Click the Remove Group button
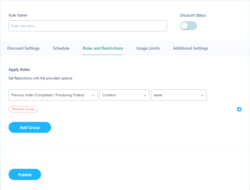The width and height of the screenshot is (250, 190). click(23, 109)
